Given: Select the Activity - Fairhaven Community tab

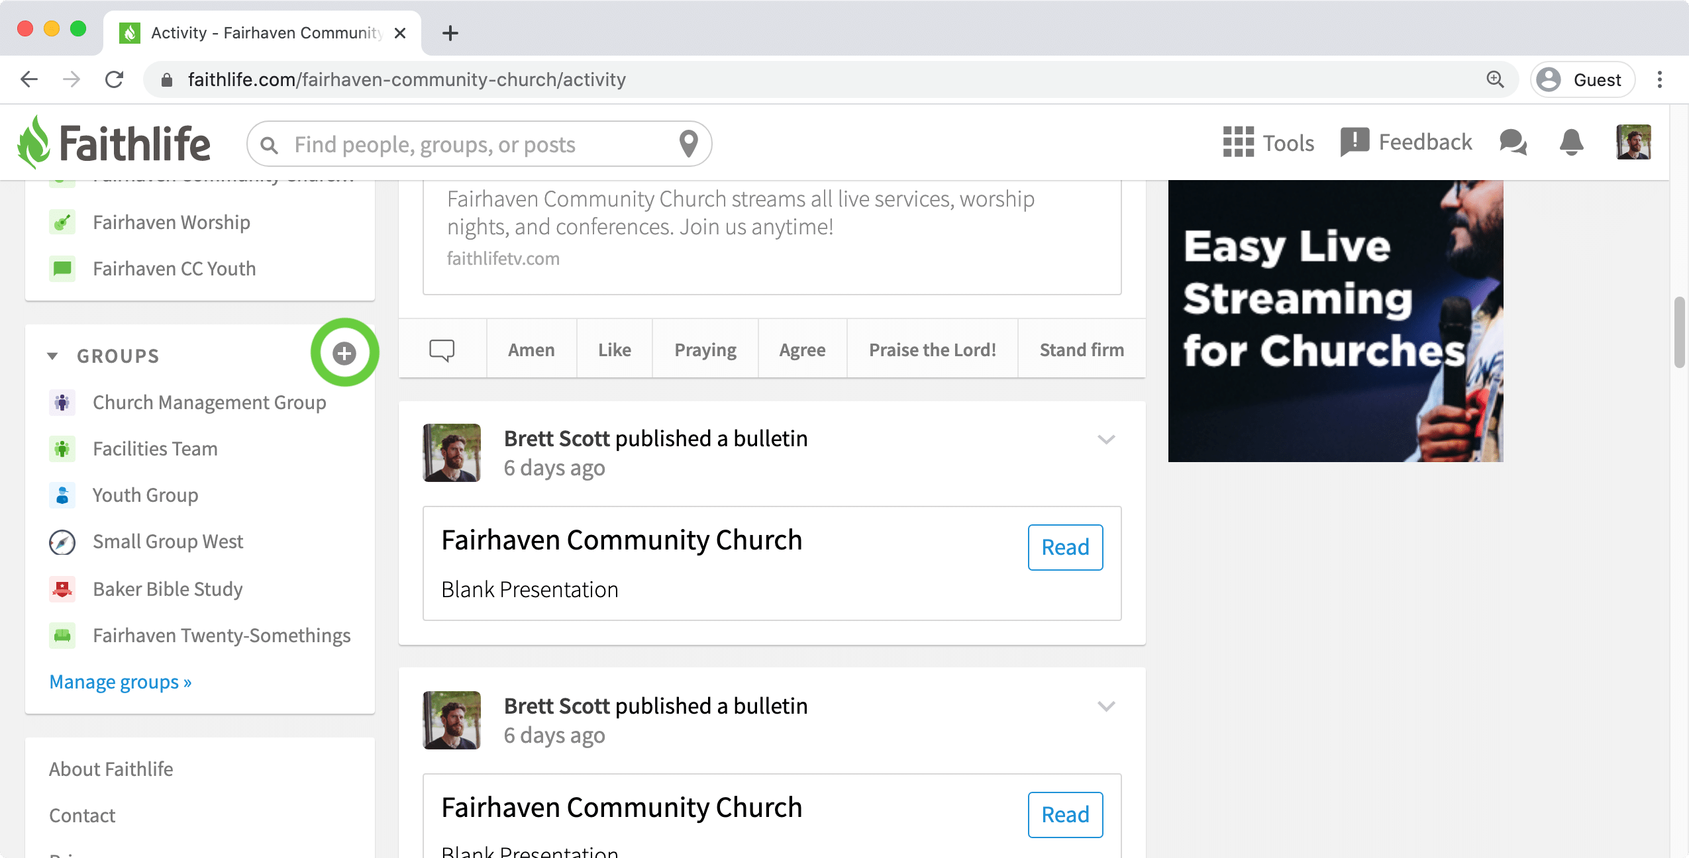Looking at the screenshot, I should [x=262, y=33].
